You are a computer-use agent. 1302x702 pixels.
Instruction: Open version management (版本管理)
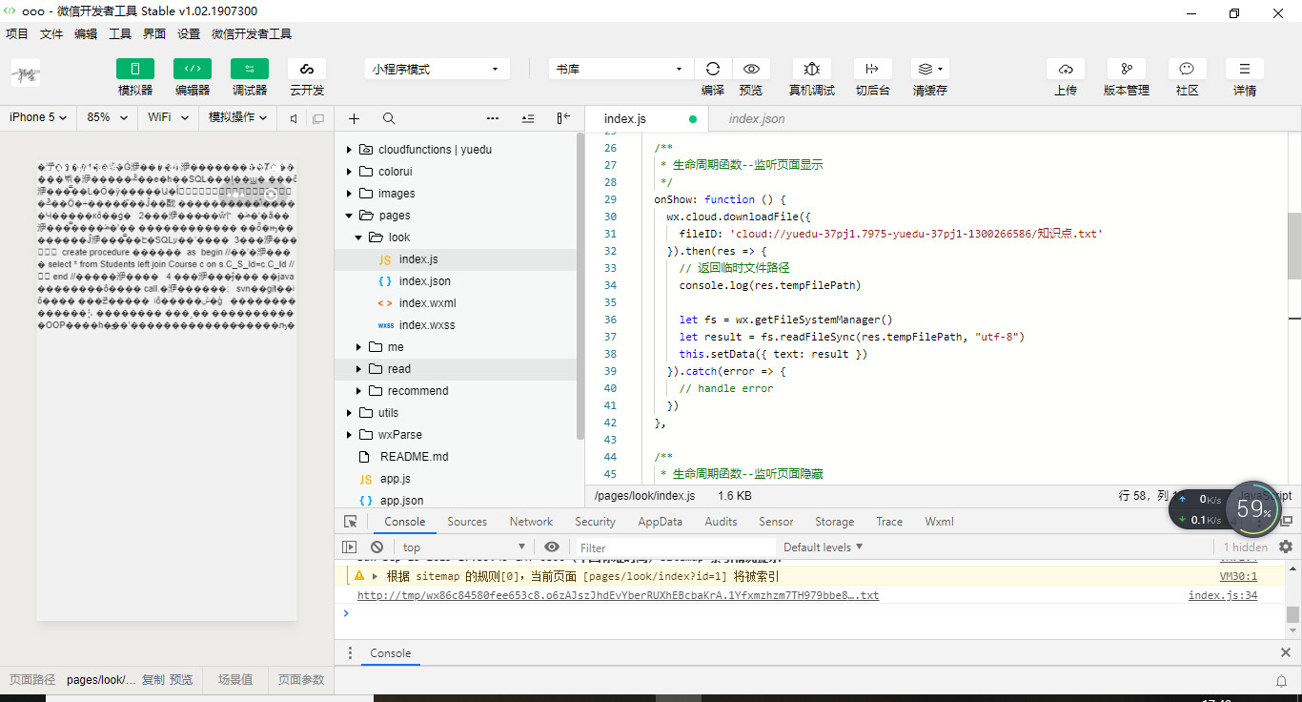(x=1126, y=69)
